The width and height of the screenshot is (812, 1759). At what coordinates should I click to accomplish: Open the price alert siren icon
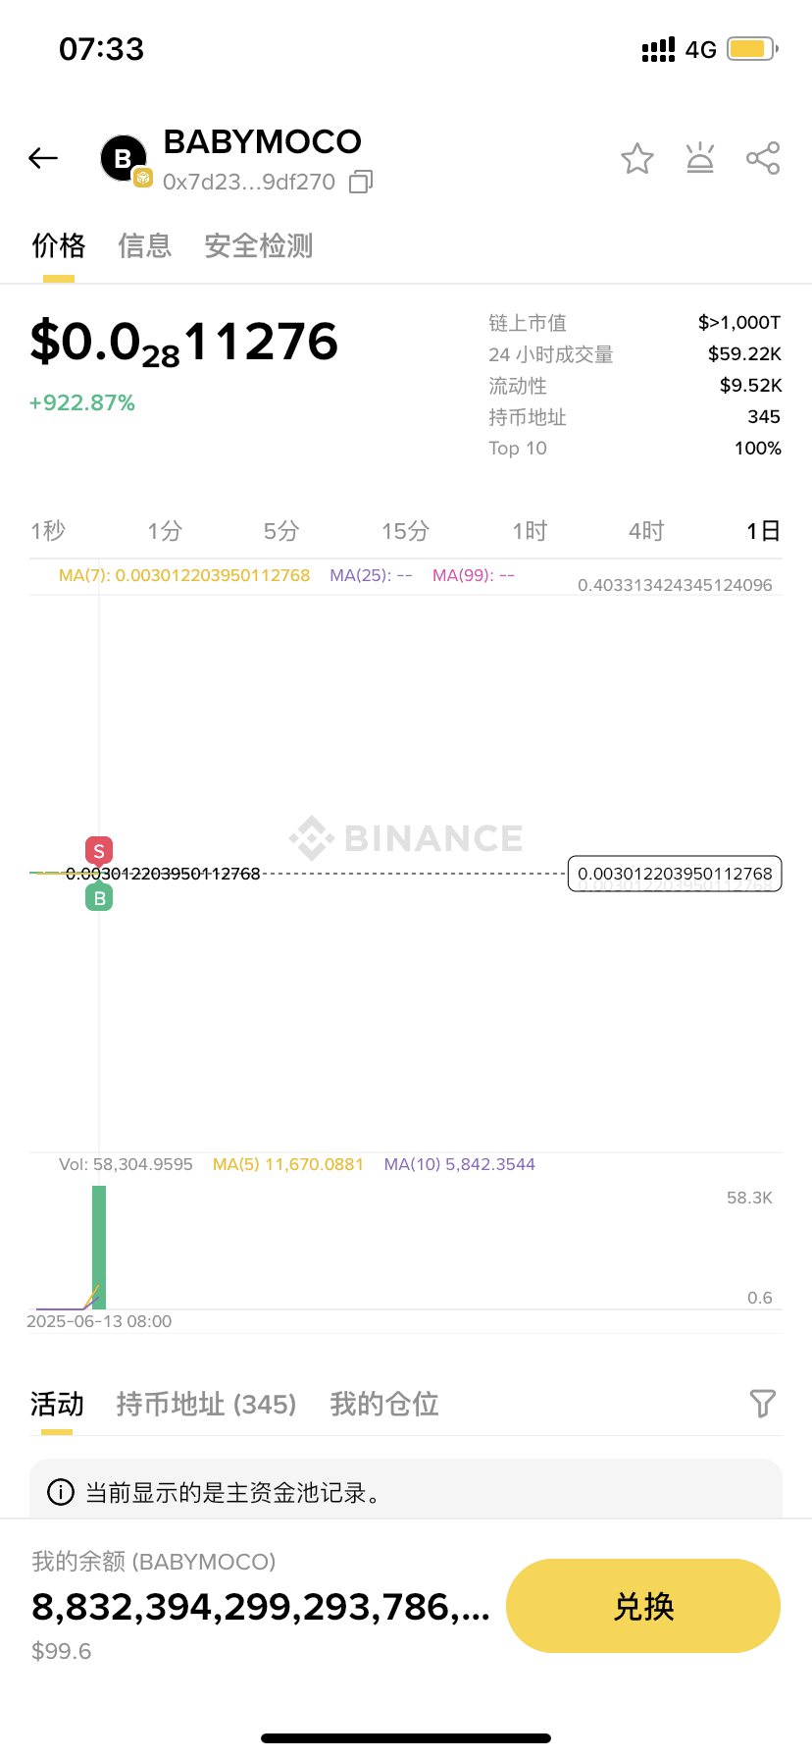[x=700, y=158]
